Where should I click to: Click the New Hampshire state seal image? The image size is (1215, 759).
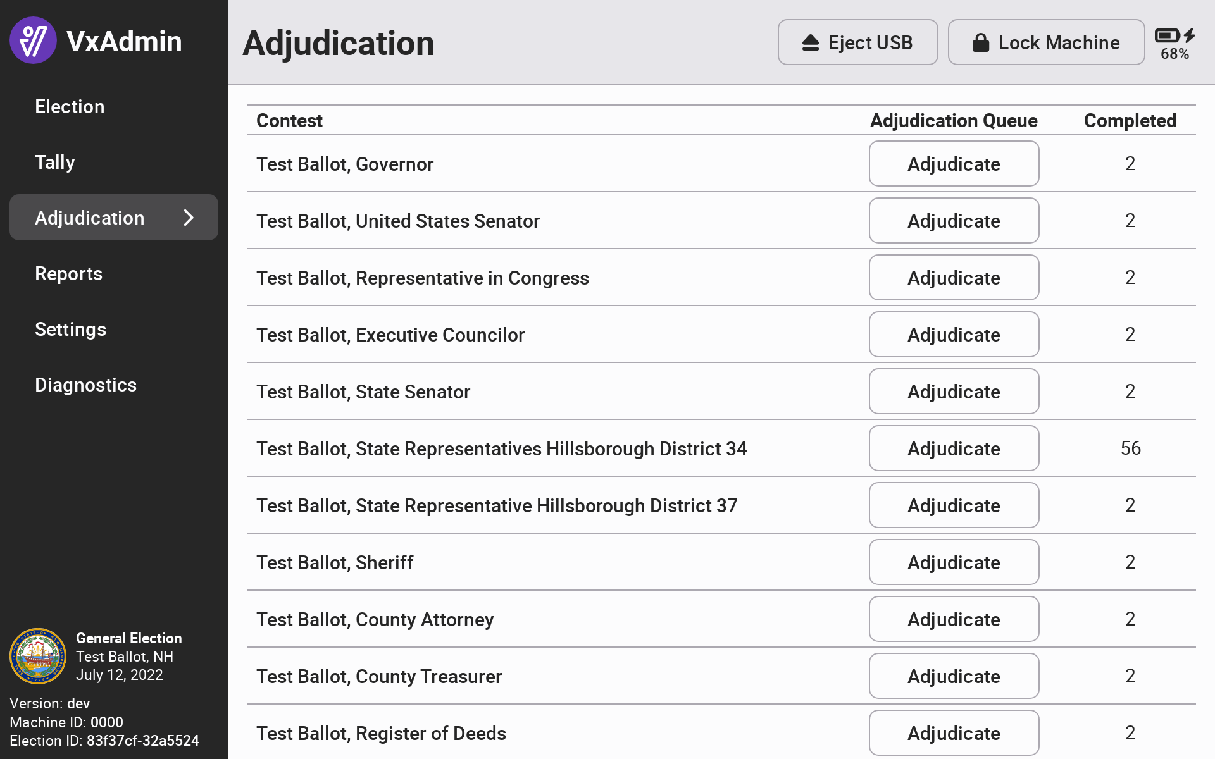click(38, 656)
